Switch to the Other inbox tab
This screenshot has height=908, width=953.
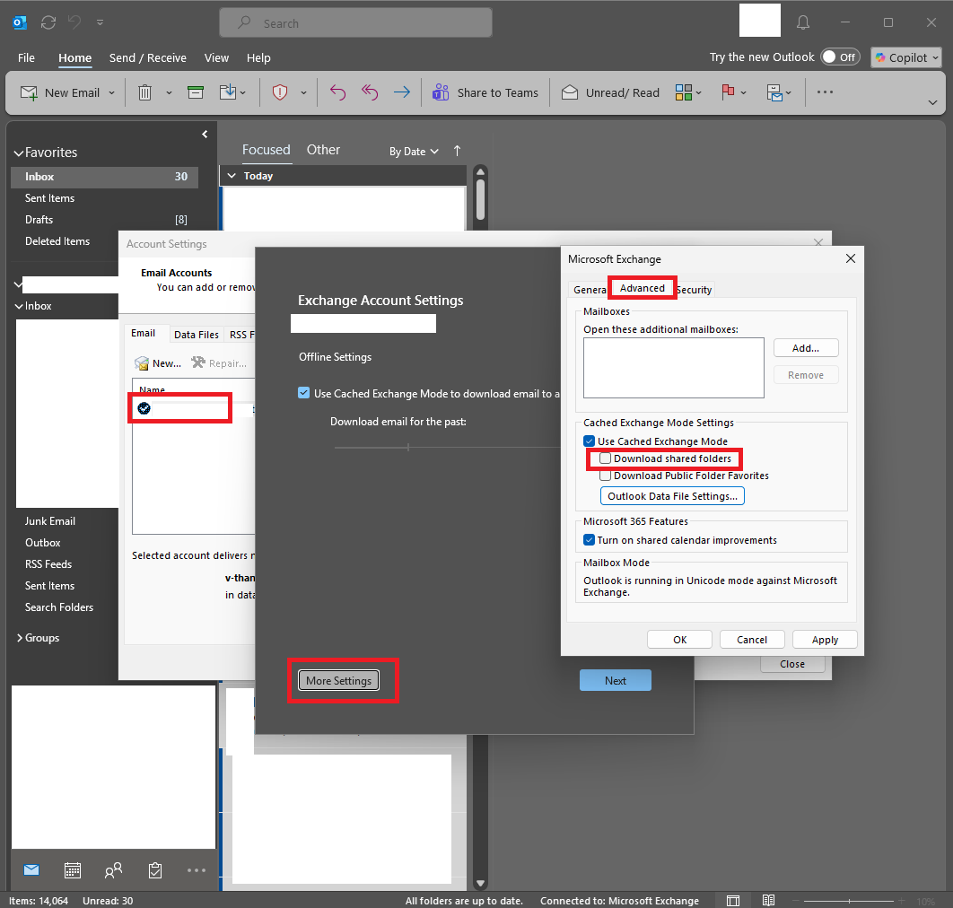pos(323,150)
